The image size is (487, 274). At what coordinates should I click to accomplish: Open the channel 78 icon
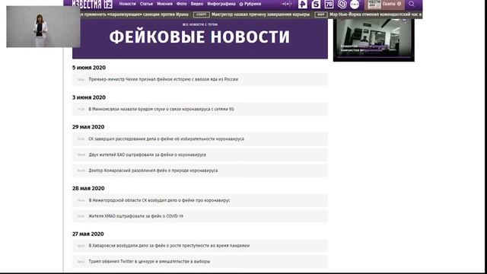pos(329,4)
